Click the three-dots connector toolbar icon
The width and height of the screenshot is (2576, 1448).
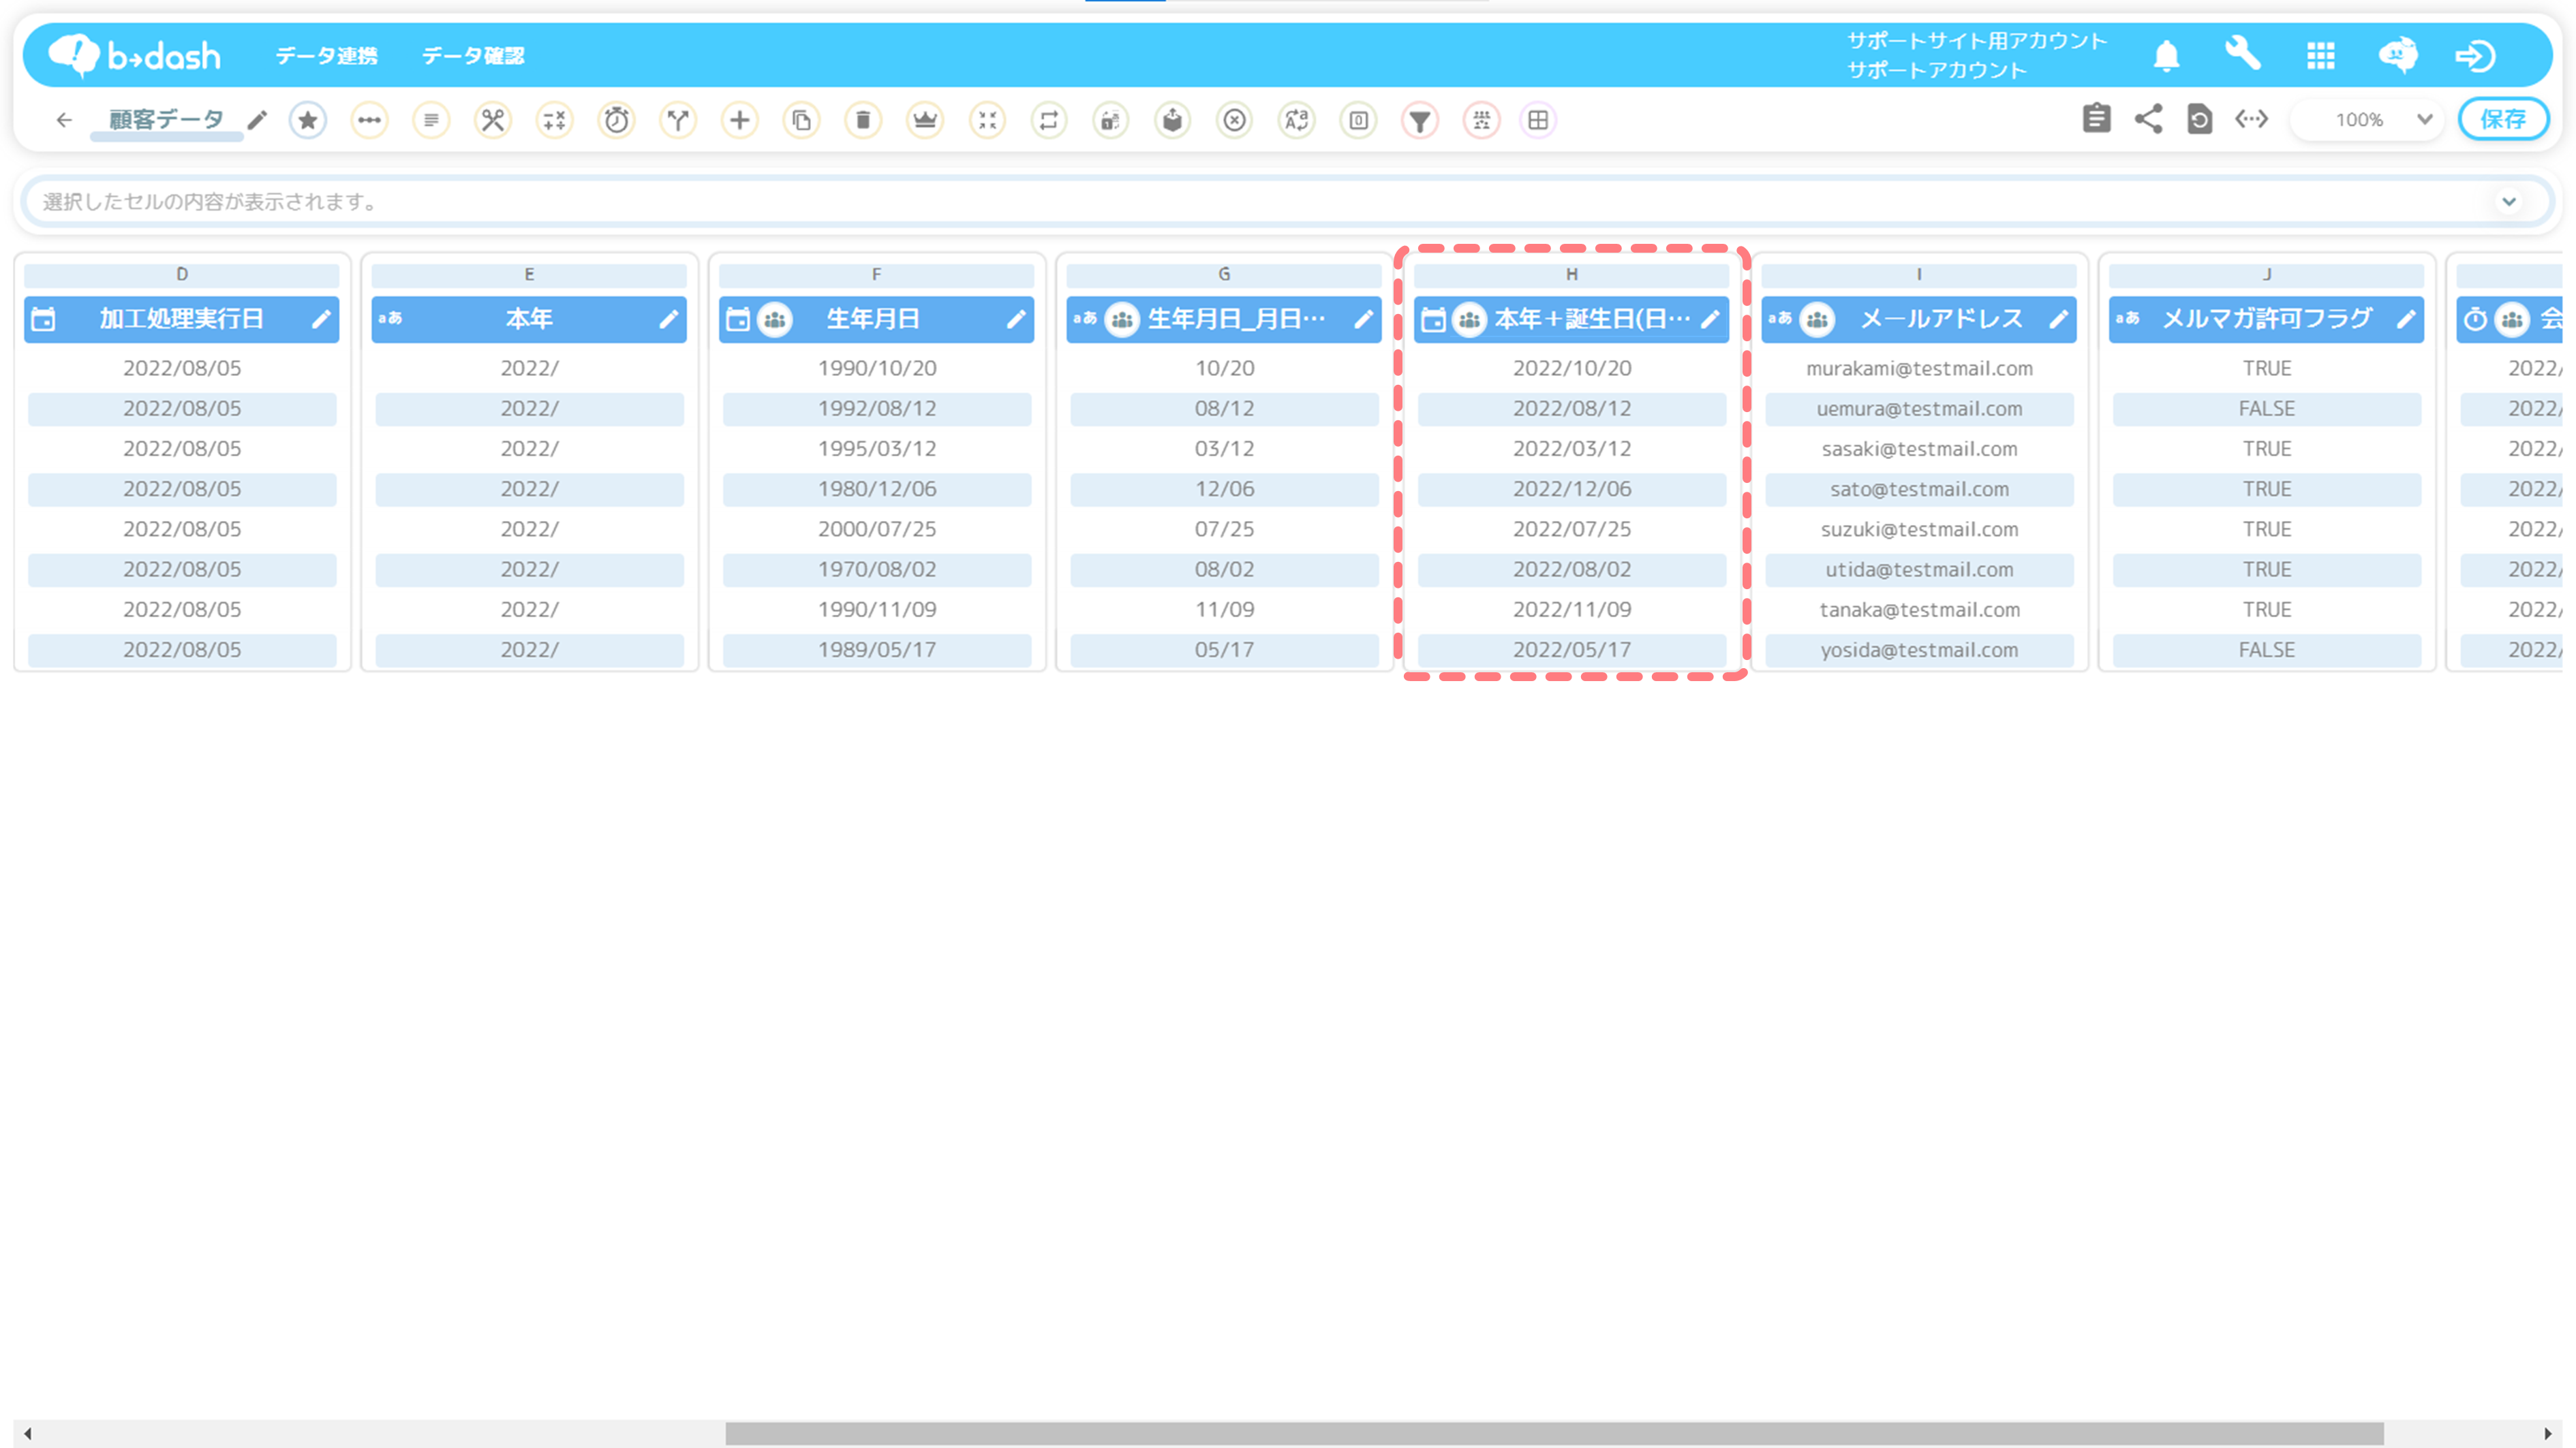370,120
